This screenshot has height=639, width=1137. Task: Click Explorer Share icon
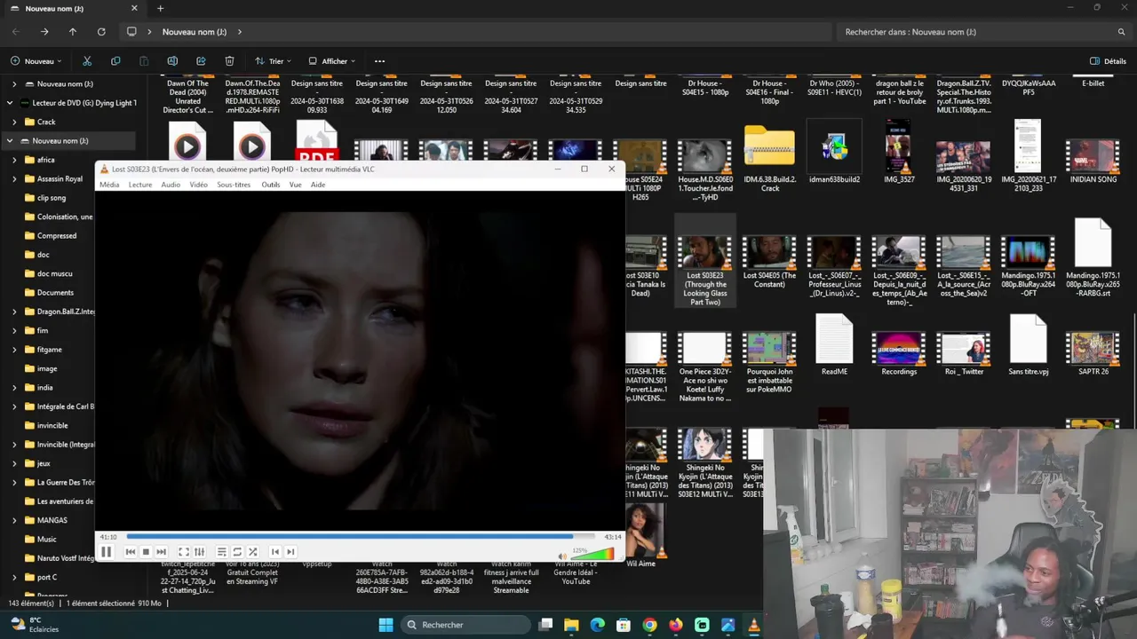pyautogui.click(x=201, y=61)
